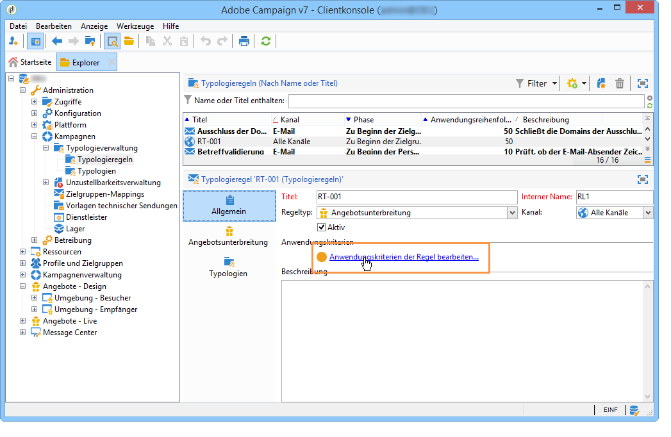Click the redo icon in toolbar
The height and width of the screenshot is (437, 671).
click(x=222, y=41)
